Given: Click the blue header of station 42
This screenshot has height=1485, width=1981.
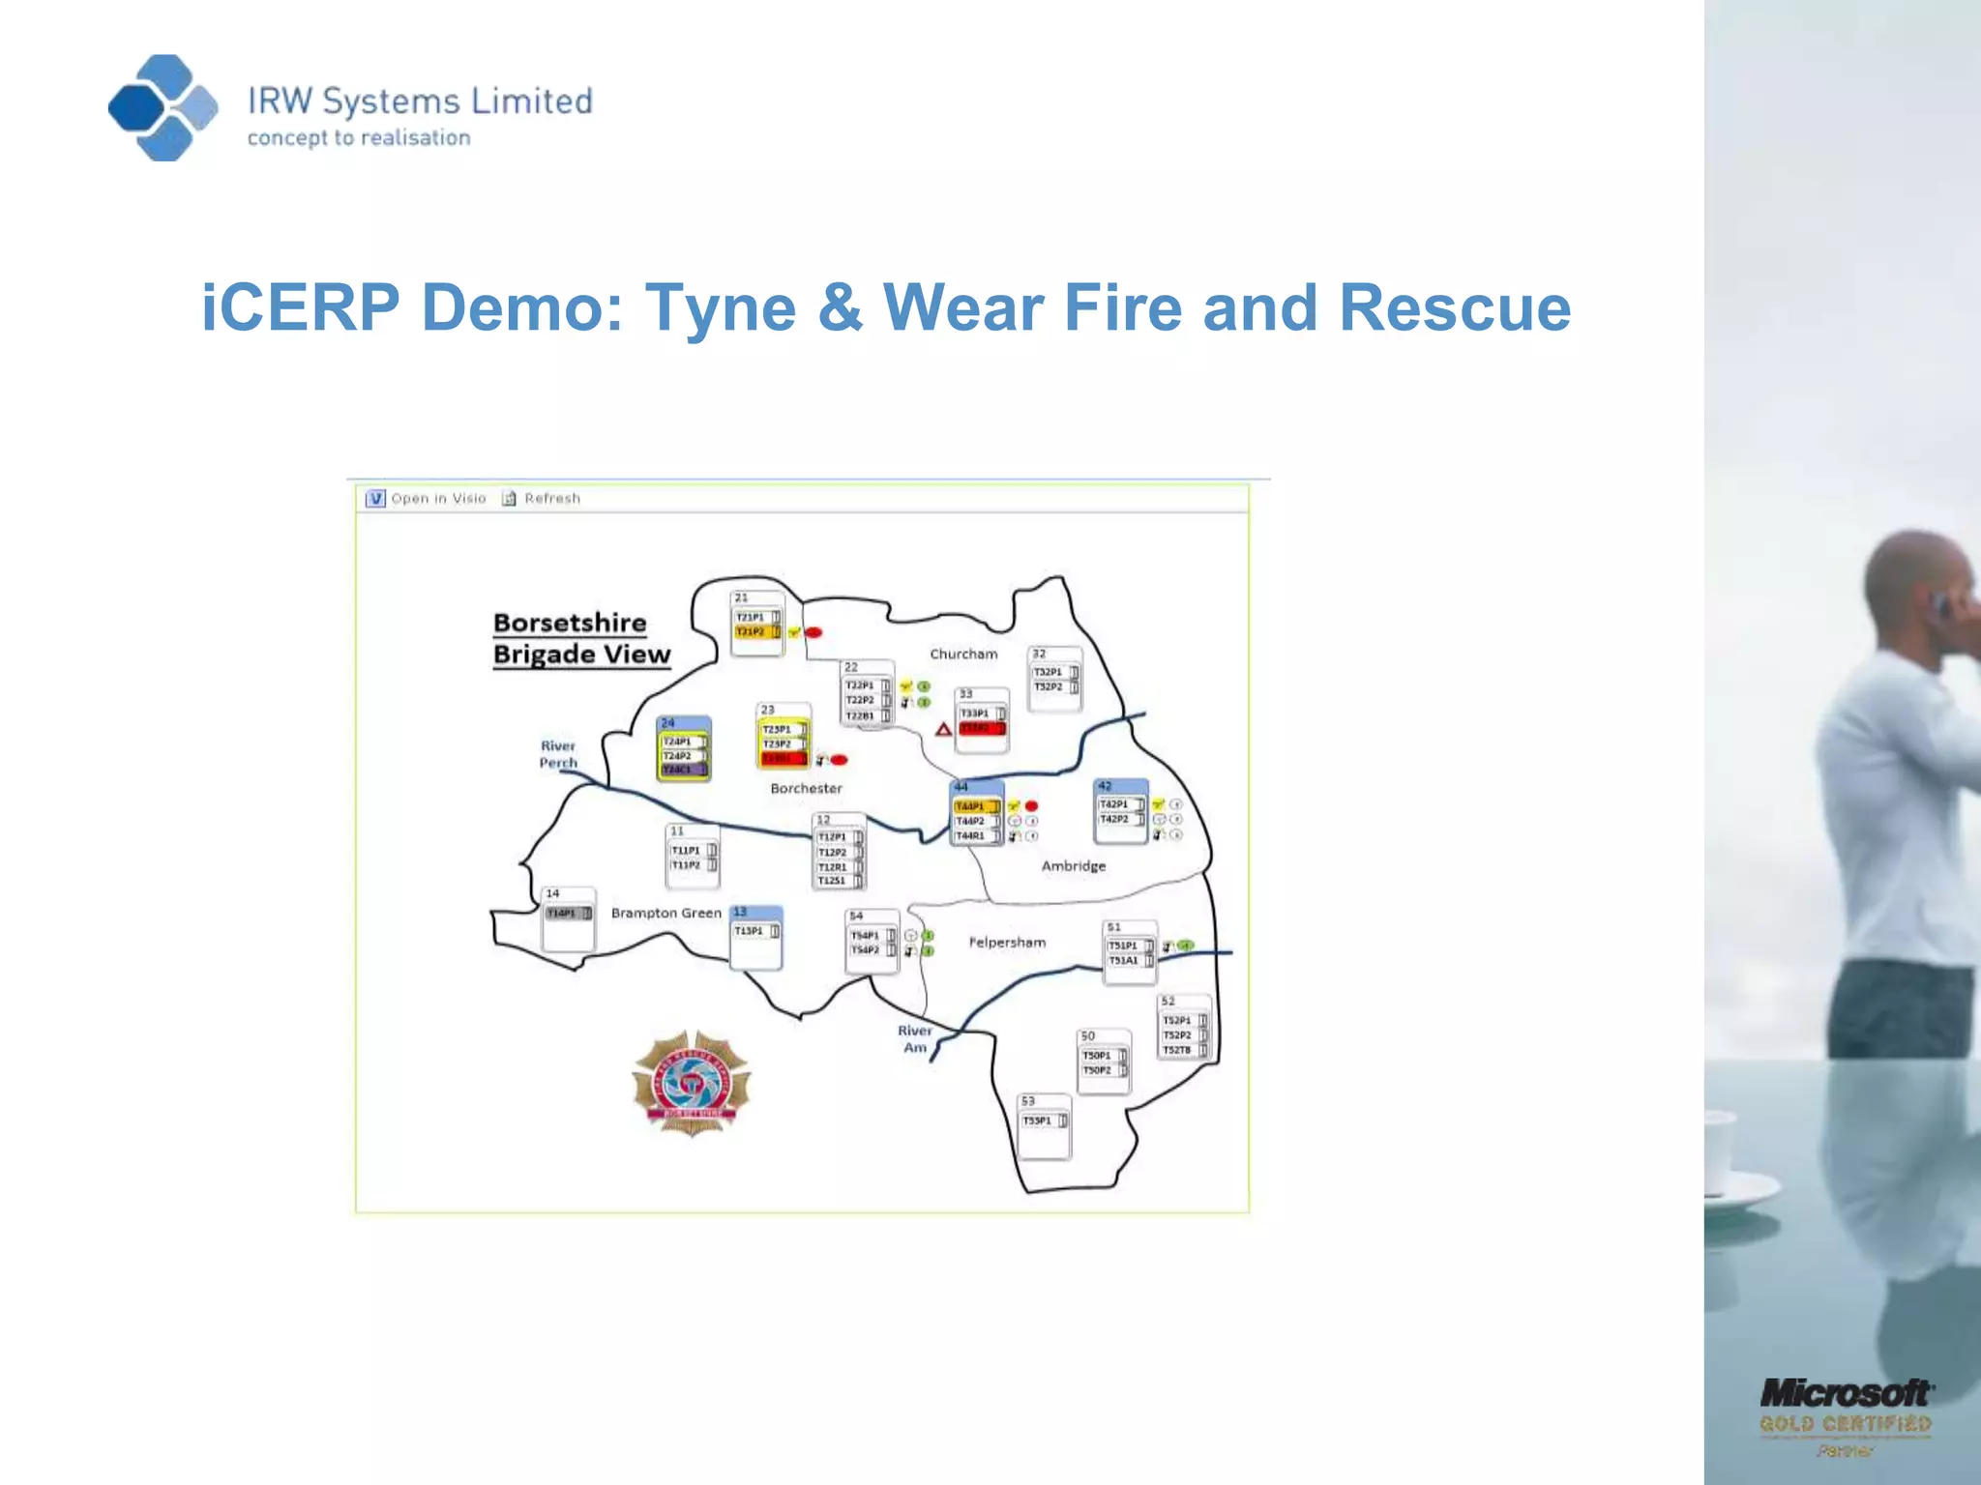Looking at the screenshot, I should click(x=1121, y=786).
